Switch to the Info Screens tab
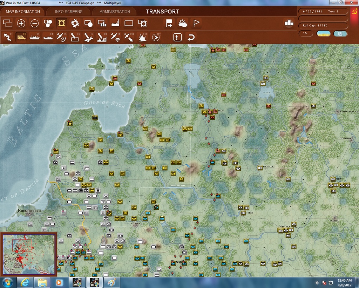The height and width of the screenshot is (288, 359). coord(68,12)
